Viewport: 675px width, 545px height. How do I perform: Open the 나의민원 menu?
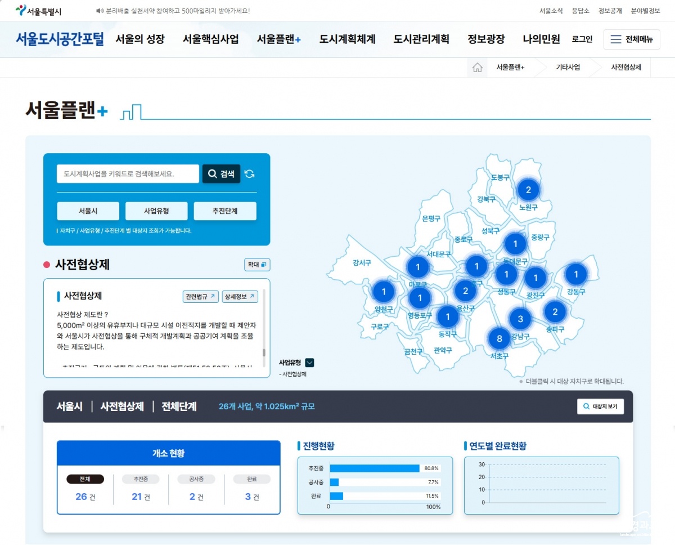541,39
